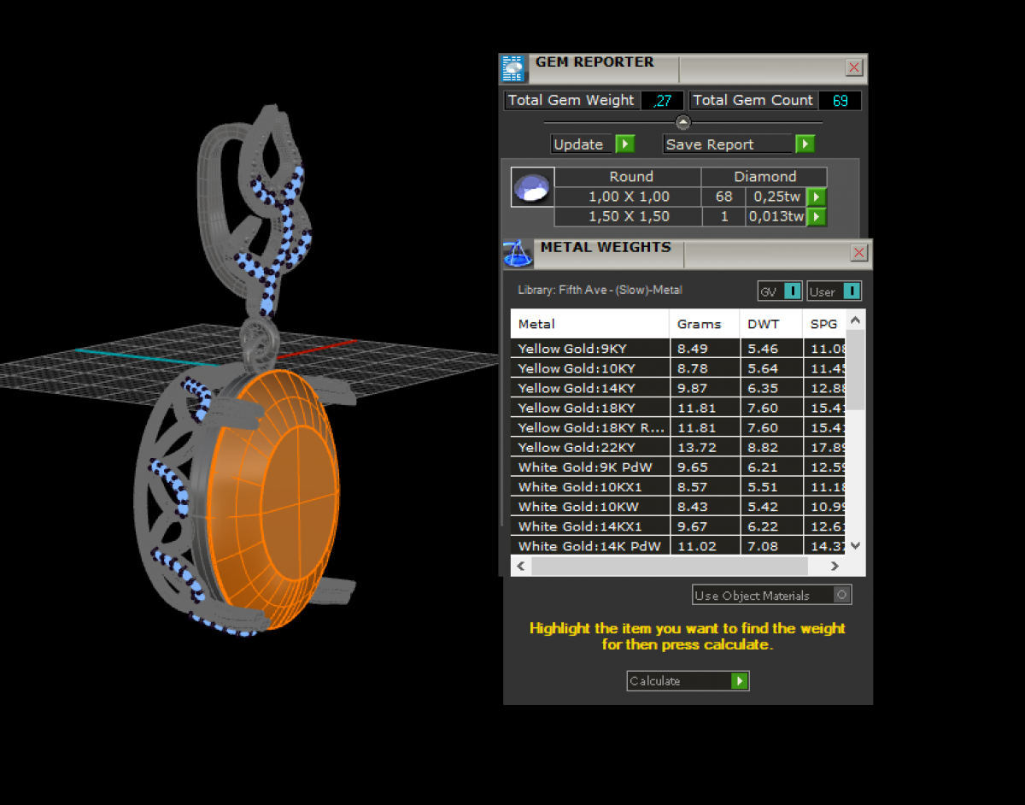Click the 1,00 X 1,00 size cell
The width and height of the screenshot is (1025, 805).
point(629,197)
